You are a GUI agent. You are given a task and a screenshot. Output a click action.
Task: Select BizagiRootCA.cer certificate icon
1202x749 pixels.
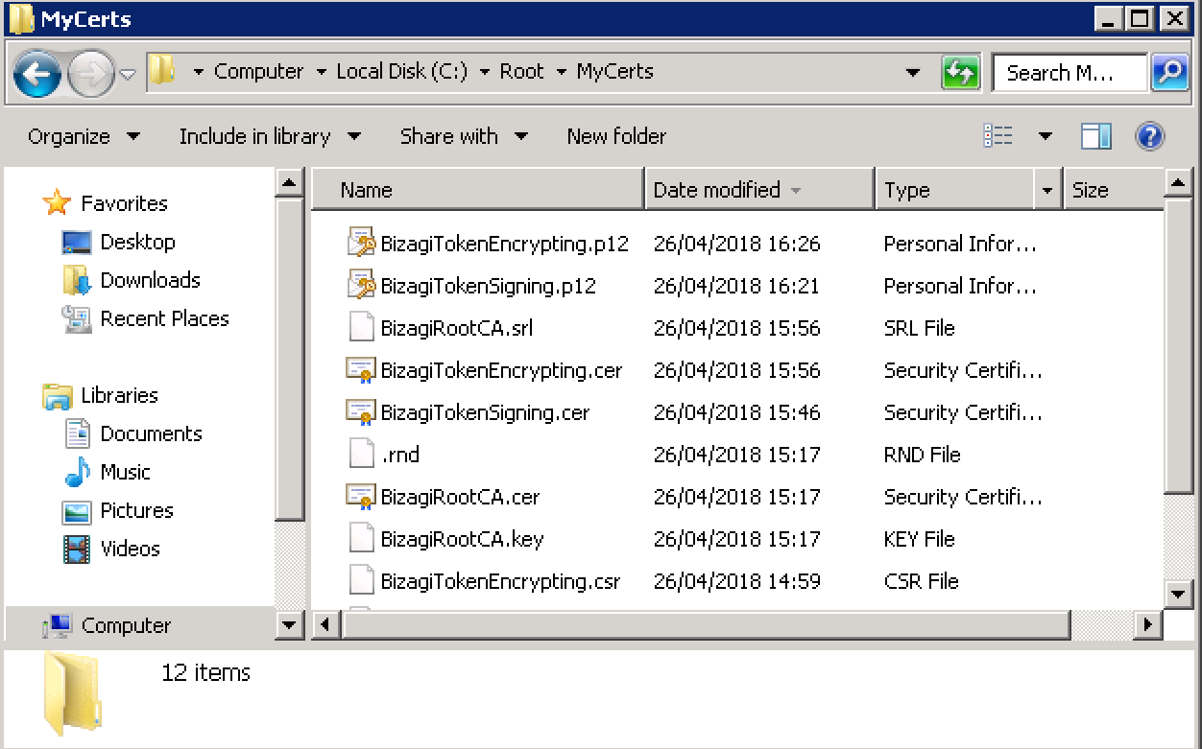coord(360,497)
